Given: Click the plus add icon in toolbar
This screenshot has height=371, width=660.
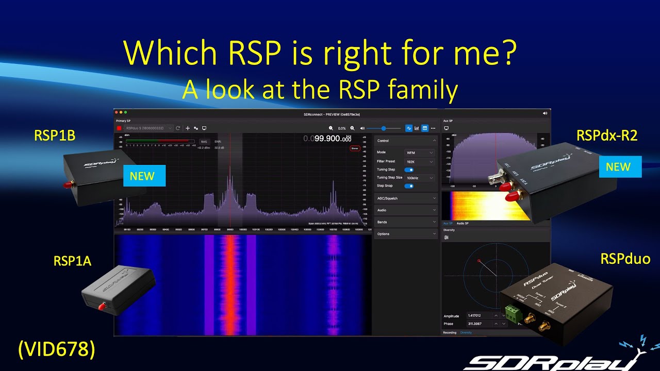Looking at the screenshot, I should click(188, 128).
